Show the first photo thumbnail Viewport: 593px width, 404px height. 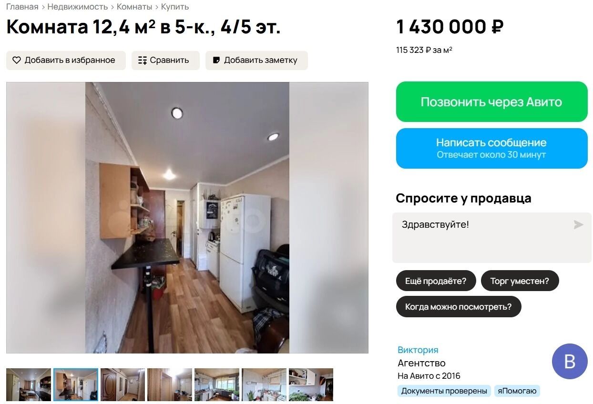(x=29, y=384)
